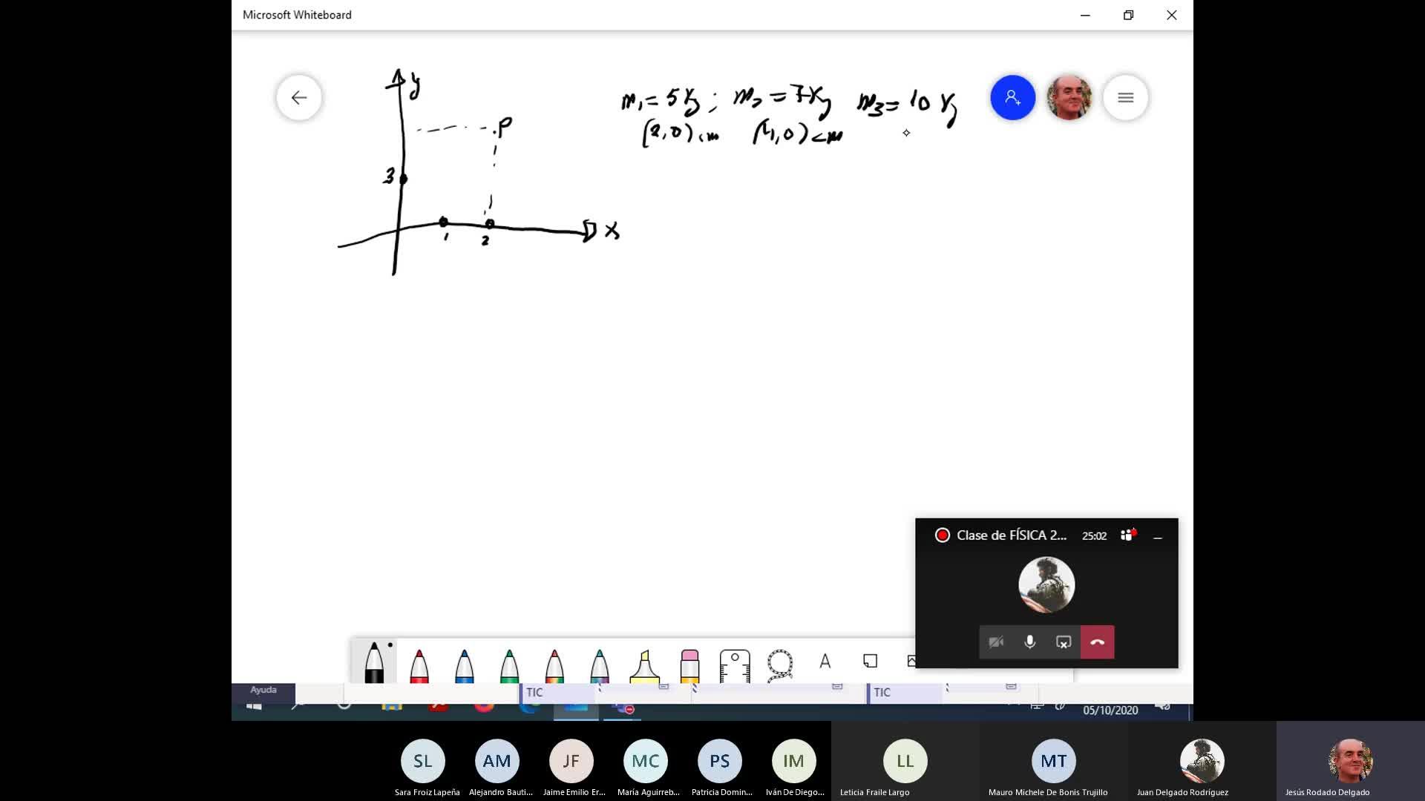The height and width of the screenshot is (801, 1425).
Task: Hang up the Teams call
Action: pyautogui.click(x=1098, y=642)
